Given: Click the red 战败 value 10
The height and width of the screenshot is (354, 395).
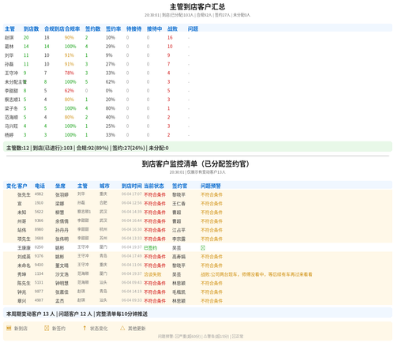Looking at the screenshot, I should [170, 47].
